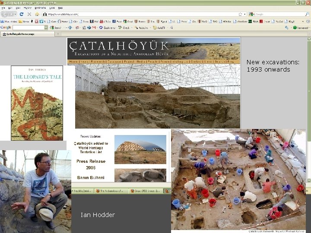Click the site favicon in the address bar
This screenshot has height=233, width=311.
pos(45,14)
